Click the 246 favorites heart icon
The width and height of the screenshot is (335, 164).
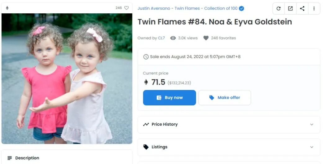pyautogui.click(x=206, y=38)
